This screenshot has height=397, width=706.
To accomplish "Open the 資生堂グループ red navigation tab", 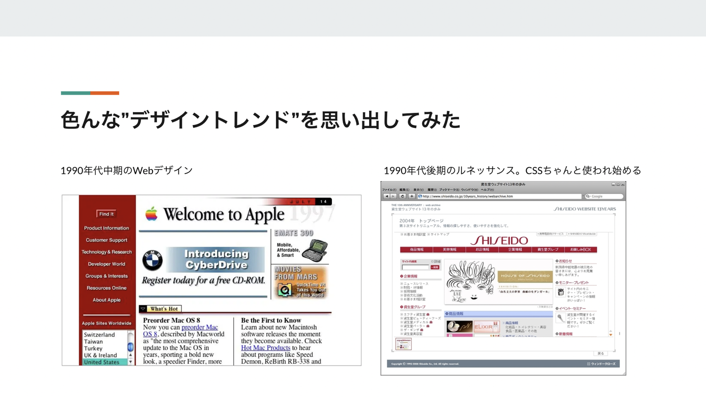I will (x=548, y=249).
